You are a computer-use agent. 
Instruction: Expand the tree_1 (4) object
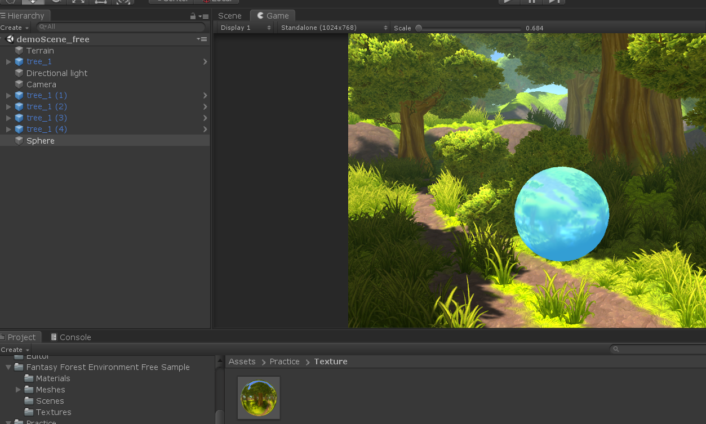point(8,129)
